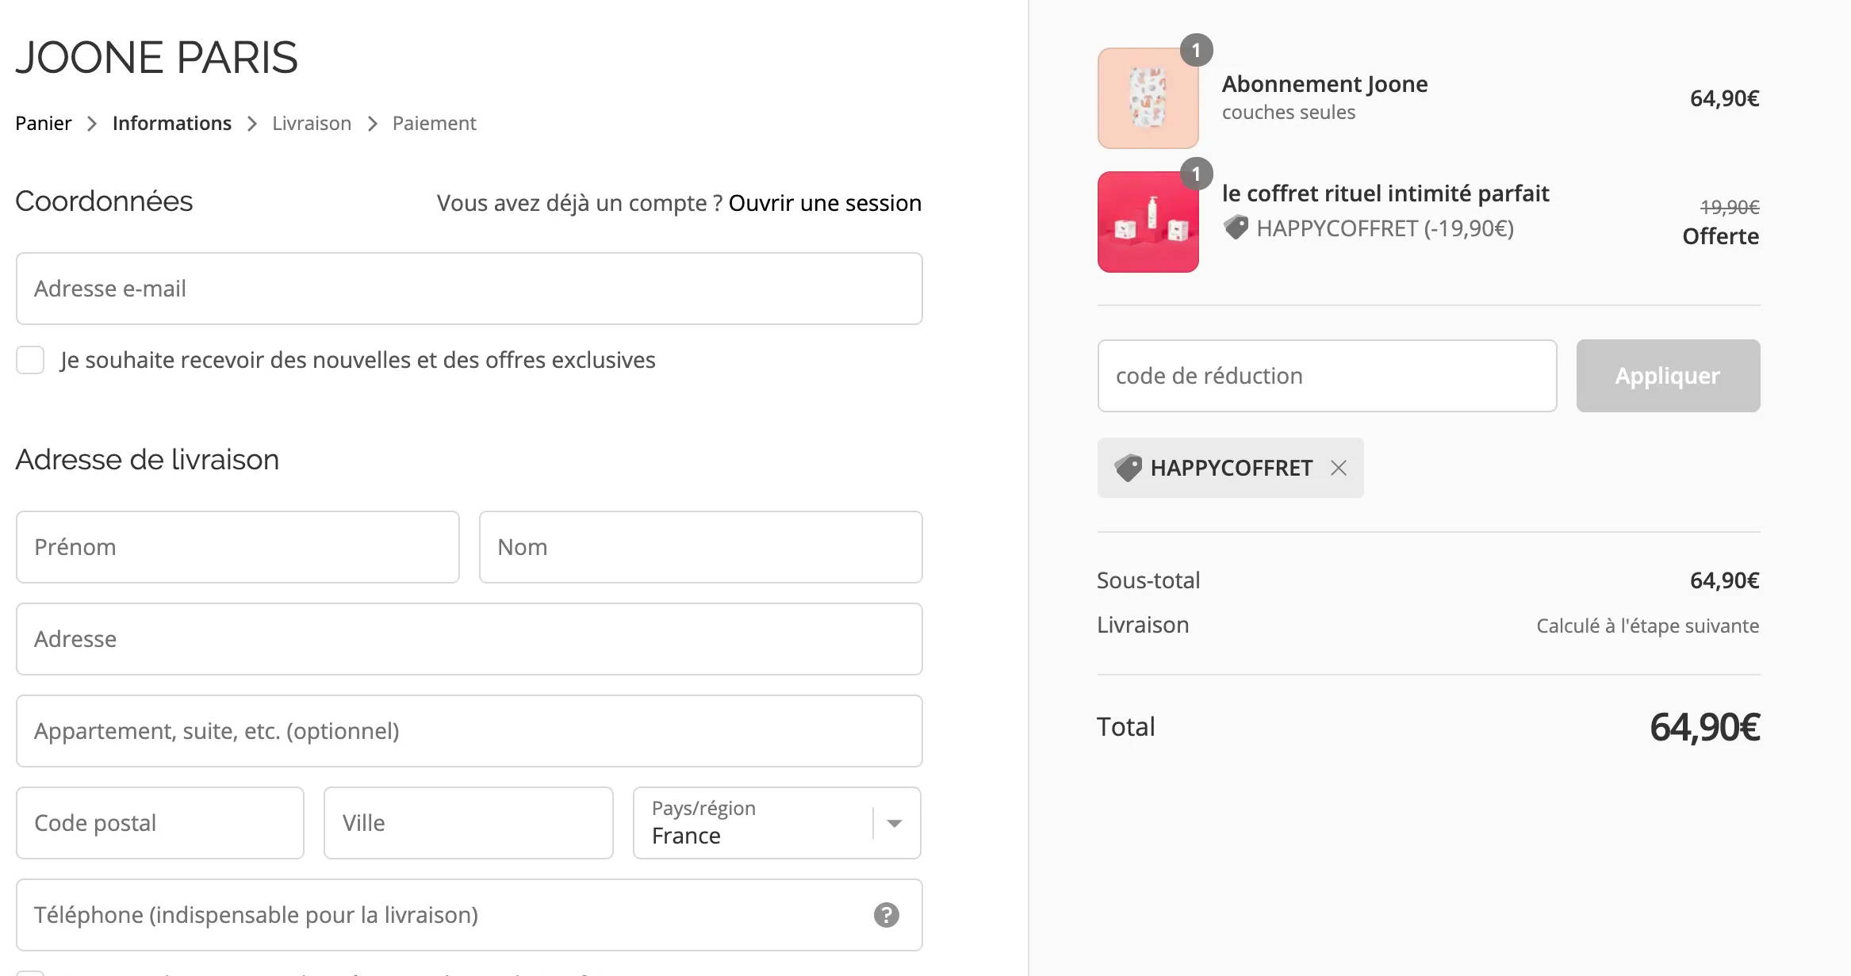Enable the exclusive offers newsletter checkbox
This screenshot has height=976, width=1851.
point(30,360)
